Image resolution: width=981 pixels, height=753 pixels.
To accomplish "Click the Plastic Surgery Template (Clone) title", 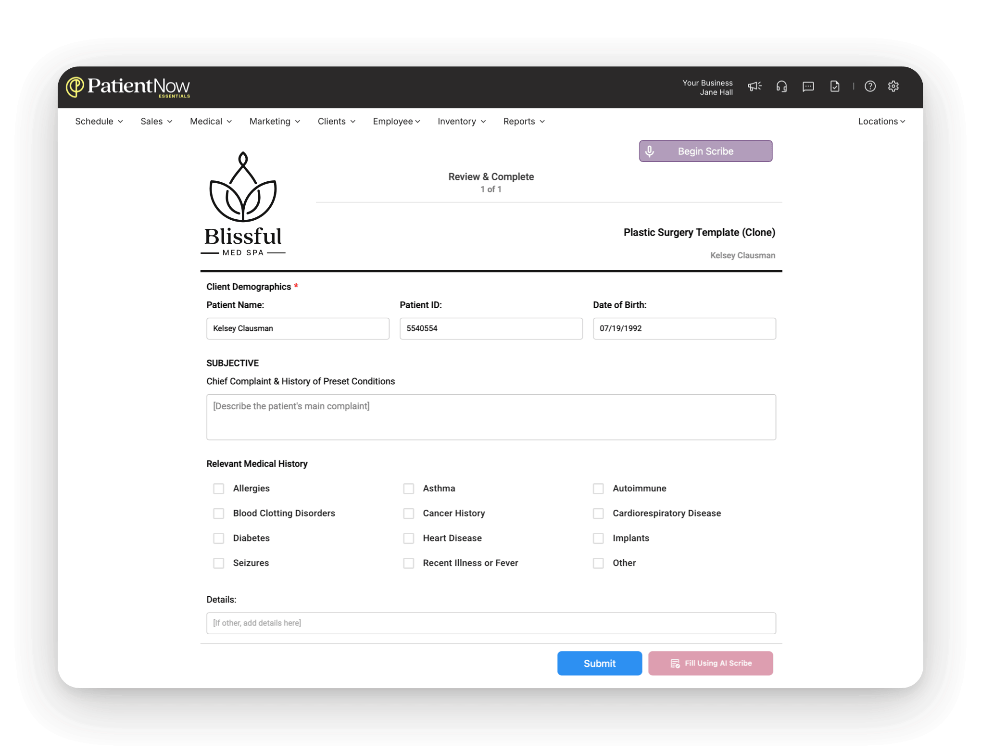I will tap(699, 233).
